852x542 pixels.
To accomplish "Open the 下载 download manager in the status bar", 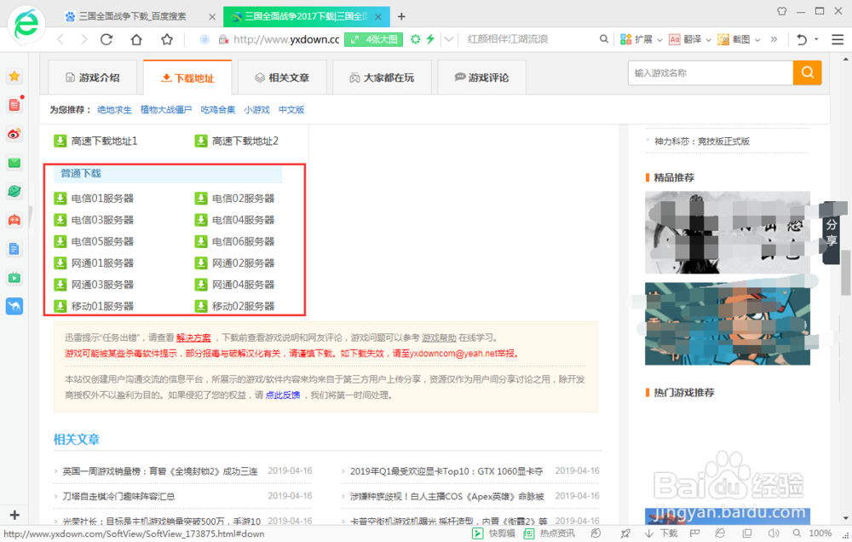I will click(660, 533).
